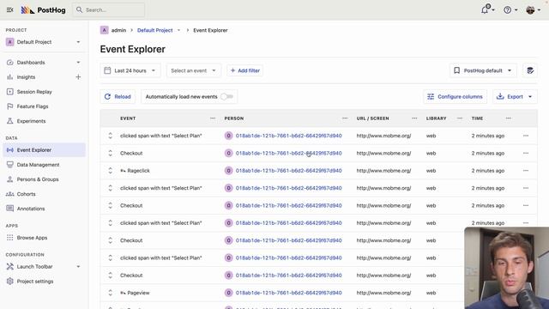Collapse the sidebar with the menu icon
This screenshot has width=549, height=309.
(x=9, y=9)
